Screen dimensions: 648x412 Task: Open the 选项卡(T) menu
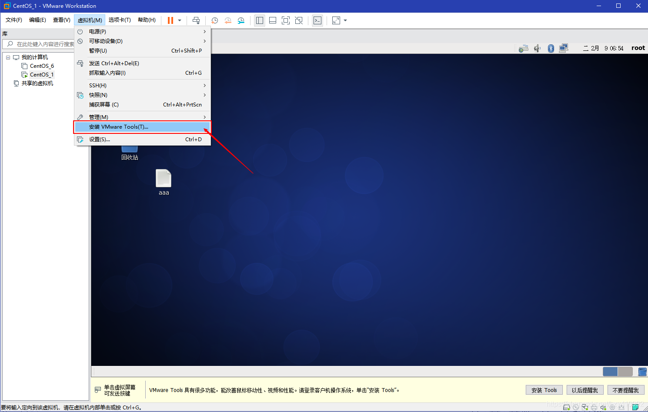click(x=120, y=20)
